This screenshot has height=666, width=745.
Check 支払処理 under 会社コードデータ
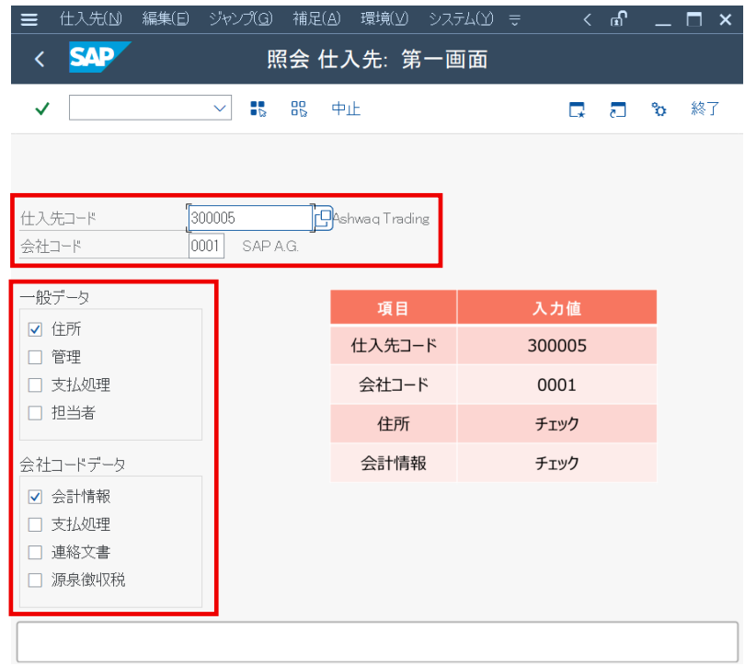[35, 524]
